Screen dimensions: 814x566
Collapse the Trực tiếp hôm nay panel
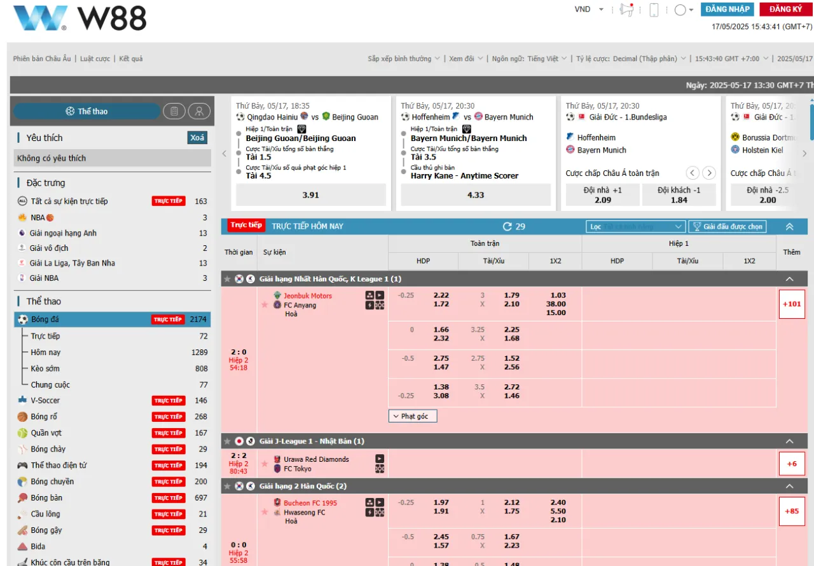790,227
